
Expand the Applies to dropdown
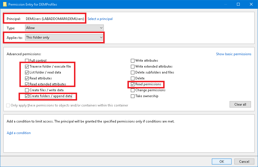(x=64, y=37)
